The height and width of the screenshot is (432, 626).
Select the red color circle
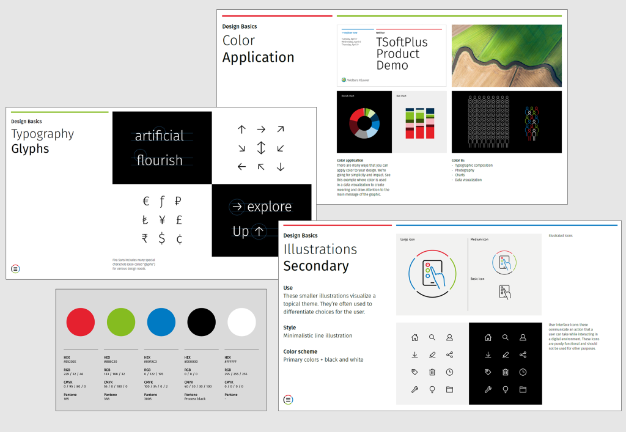[x=80, y=322]
